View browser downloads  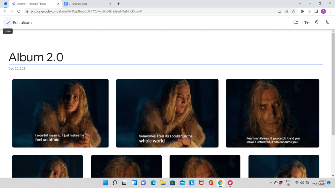[279, 11]
